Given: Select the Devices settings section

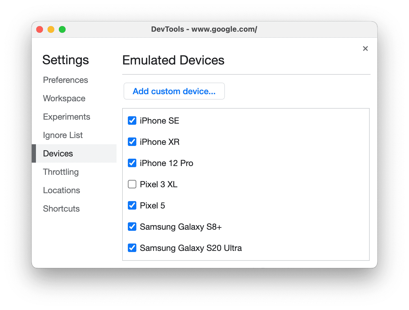Looking at the screenshot, I should (x=58, y=154).
